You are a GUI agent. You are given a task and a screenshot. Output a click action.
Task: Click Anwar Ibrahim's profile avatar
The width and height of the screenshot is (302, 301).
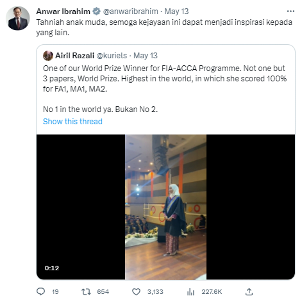[x=18, y=18]
